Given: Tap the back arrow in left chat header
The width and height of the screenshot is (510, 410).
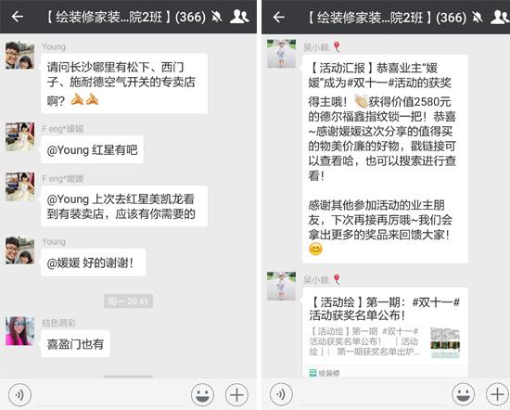Looking at the screenshot, I should [18, 17].
